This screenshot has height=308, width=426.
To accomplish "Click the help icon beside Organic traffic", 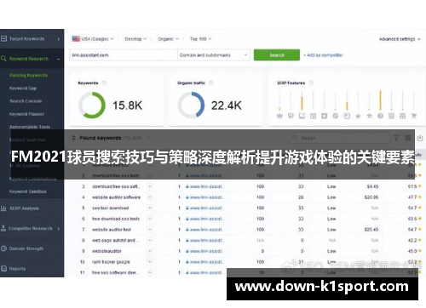I will pyautogui.click(x=211, y=83).
